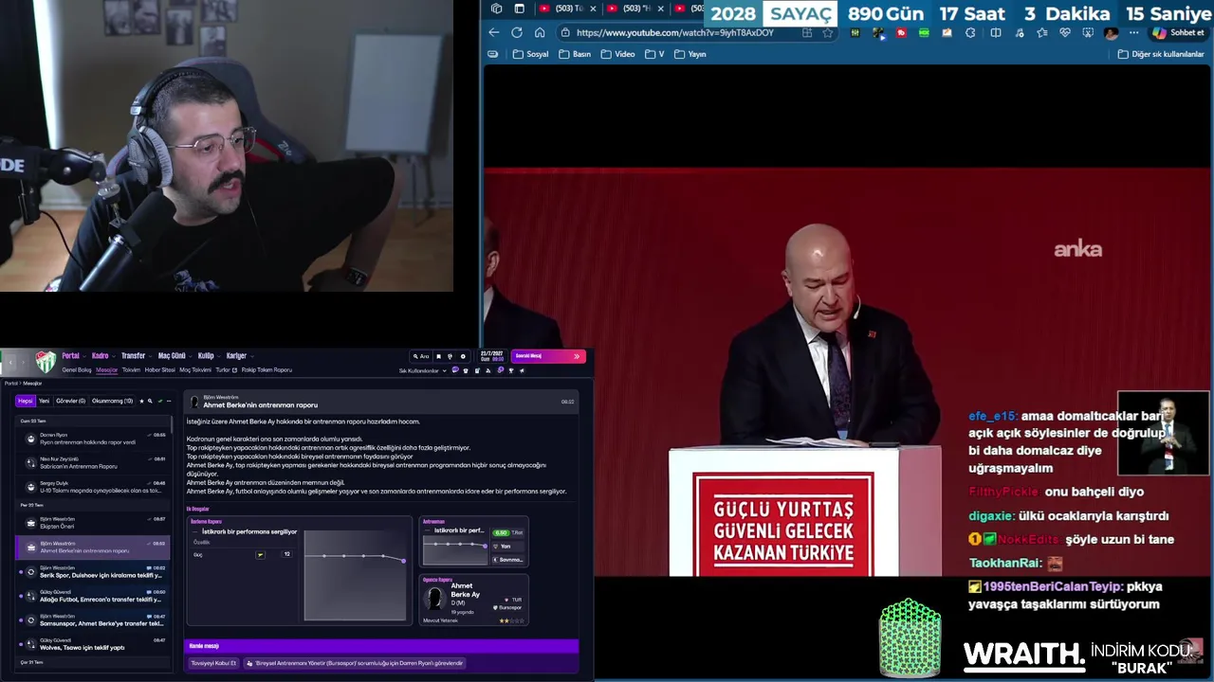
Task: Show Okunmamış (10) unread messages
Action: click(112, 401)
